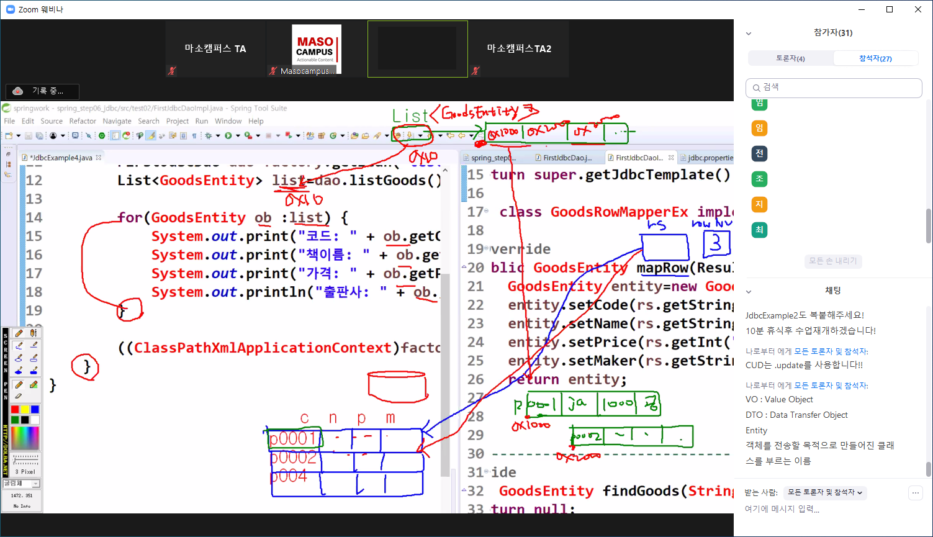The height and width of the screenshot is (537, 933).
Task: Choose the eraser in Screen Pen palette
Action: click(x=19, y=395)
